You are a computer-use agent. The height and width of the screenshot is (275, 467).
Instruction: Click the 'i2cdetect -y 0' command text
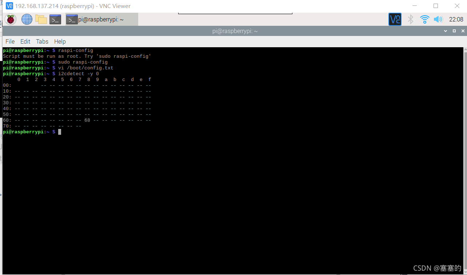[79, 74]
